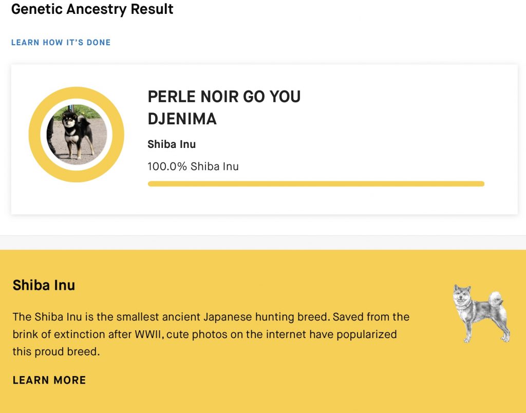Open the "LEARN MORE" link for Shiba Inu

pyautogui.click(x=49, y=380)
